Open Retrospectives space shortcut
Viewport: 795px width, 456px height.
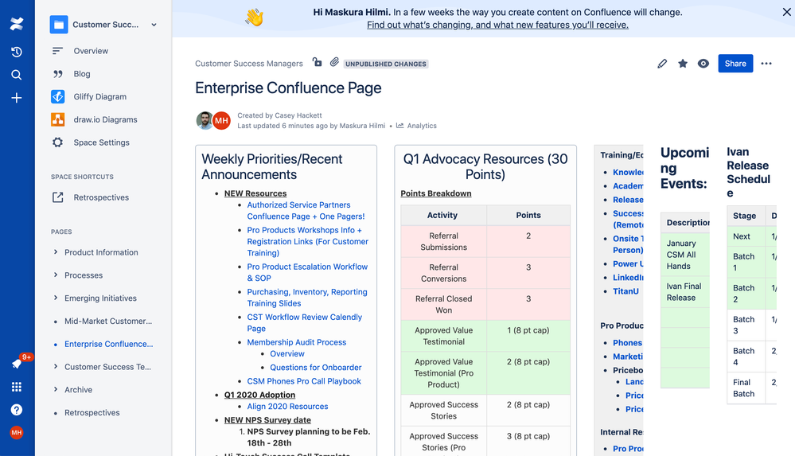101,197
